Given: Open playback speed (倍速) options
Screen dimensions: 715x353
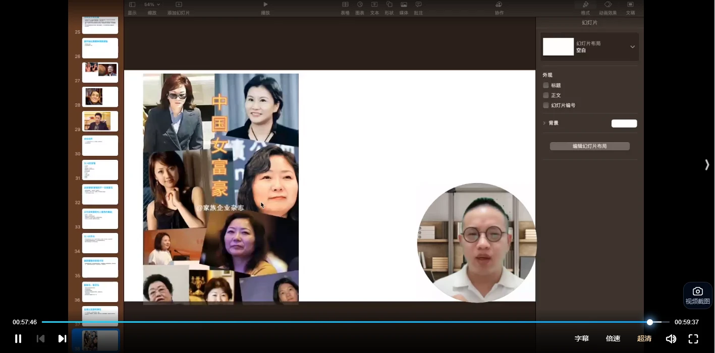Looking at the screenshot, I should click(x=613, y=338).
